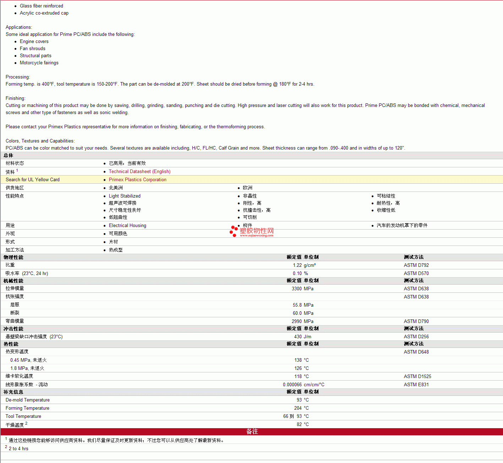The image size is (503, 463).
Task: Click the 'Forming Temperature' row label
Action: 27,408
